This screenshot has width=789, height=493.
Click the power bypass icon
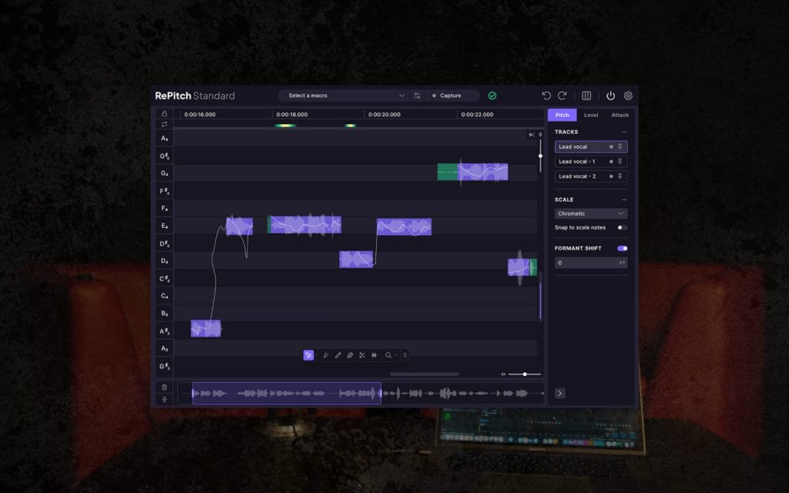611,96
